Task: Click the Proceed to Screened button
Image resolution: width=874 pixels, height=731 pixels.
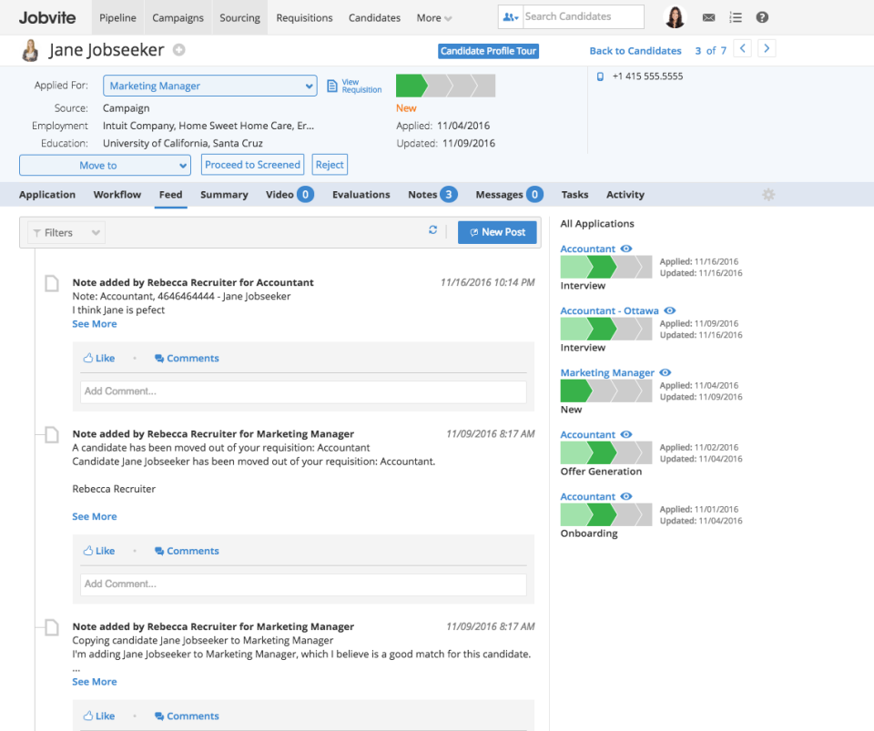Action: pyautogui.click(x=252, y=165)
